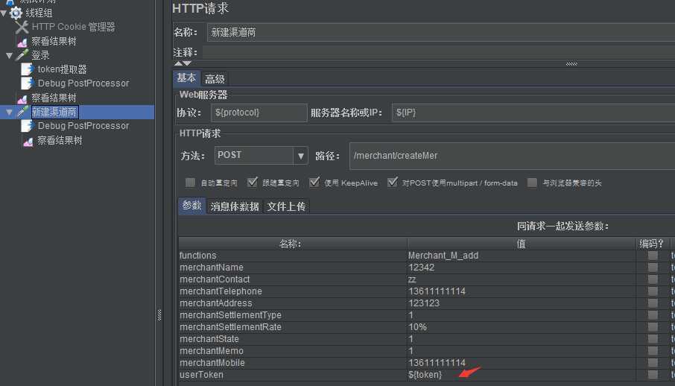Select the merchantAddress parameter cell
Image resolution: width=675 pixels, height=386 pixels.
click(x=293, y=303)
